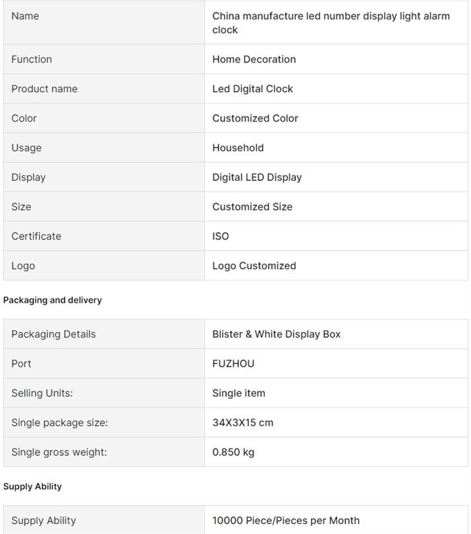Click the 'Household' usage value
This screenshot has height=534, width=471.
coord(238,148)
